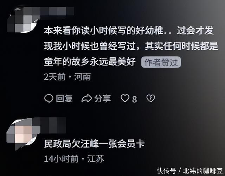Open the first commenter's blurred username
This screenshot has height=176, width=225.
pos(56,11)
